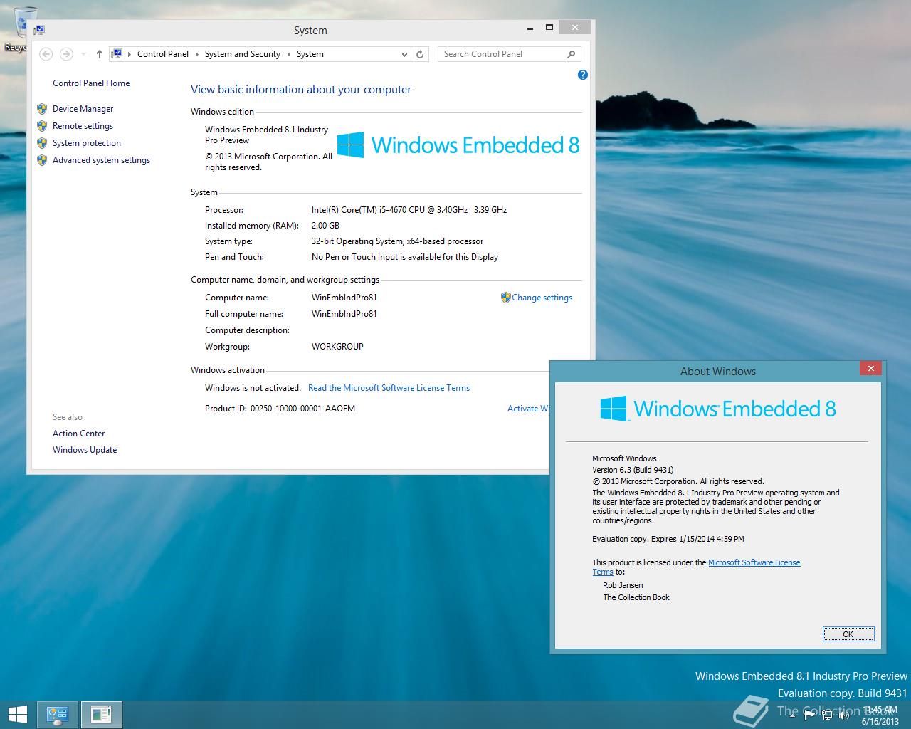Go back with the Back arrow
This screenshot has height=729, width=911.
coord(46,54)
